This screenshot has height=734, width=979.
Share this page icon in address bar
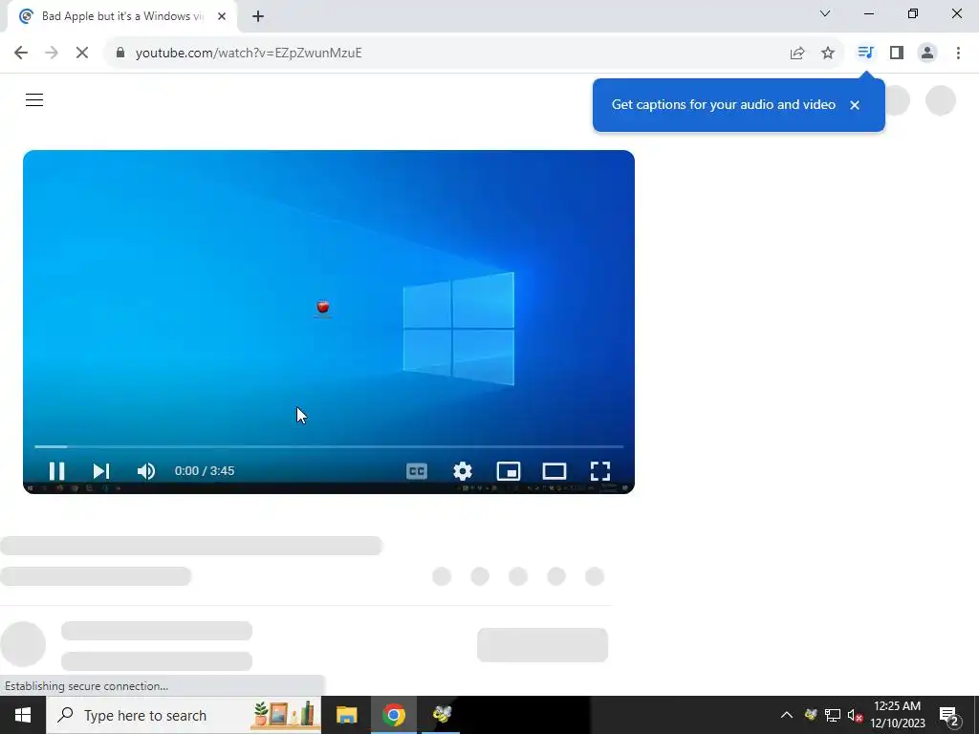pos(797,53)
